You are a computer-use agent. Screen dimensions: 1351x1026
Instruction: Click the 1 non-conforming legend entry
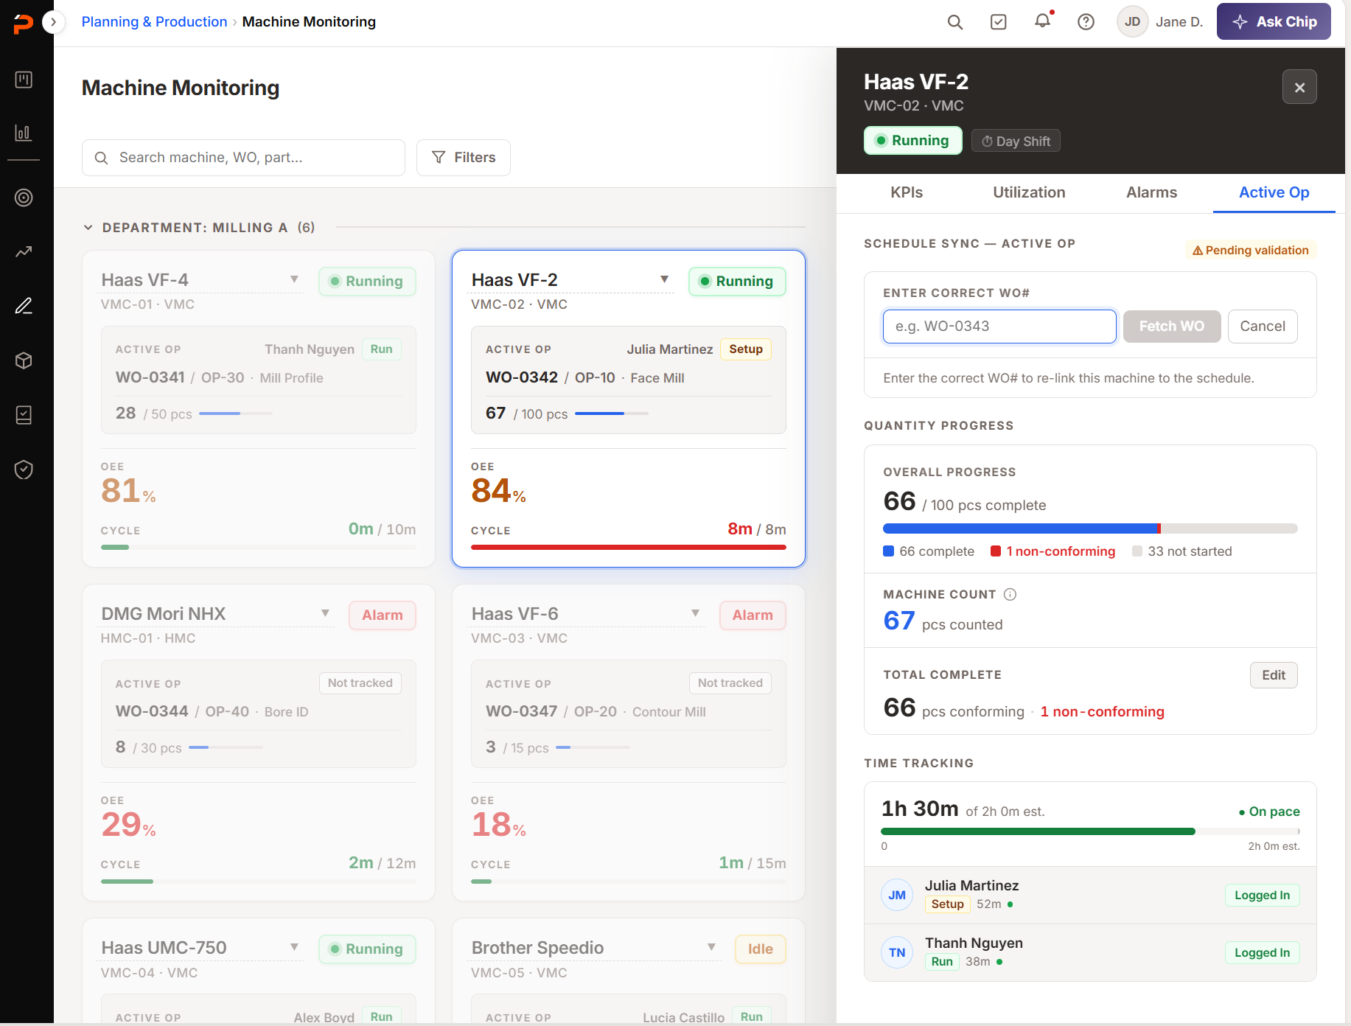(1053, 551)
